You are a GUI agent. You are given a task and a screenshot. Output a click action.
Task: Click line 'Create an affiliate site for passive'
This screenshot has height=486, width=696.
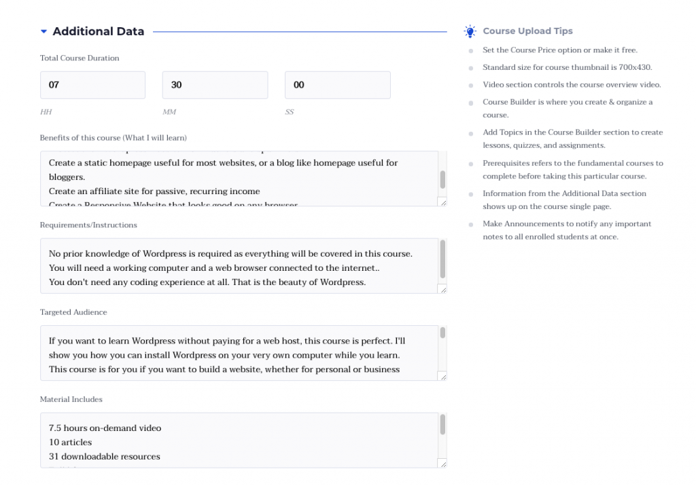(154, 191)
